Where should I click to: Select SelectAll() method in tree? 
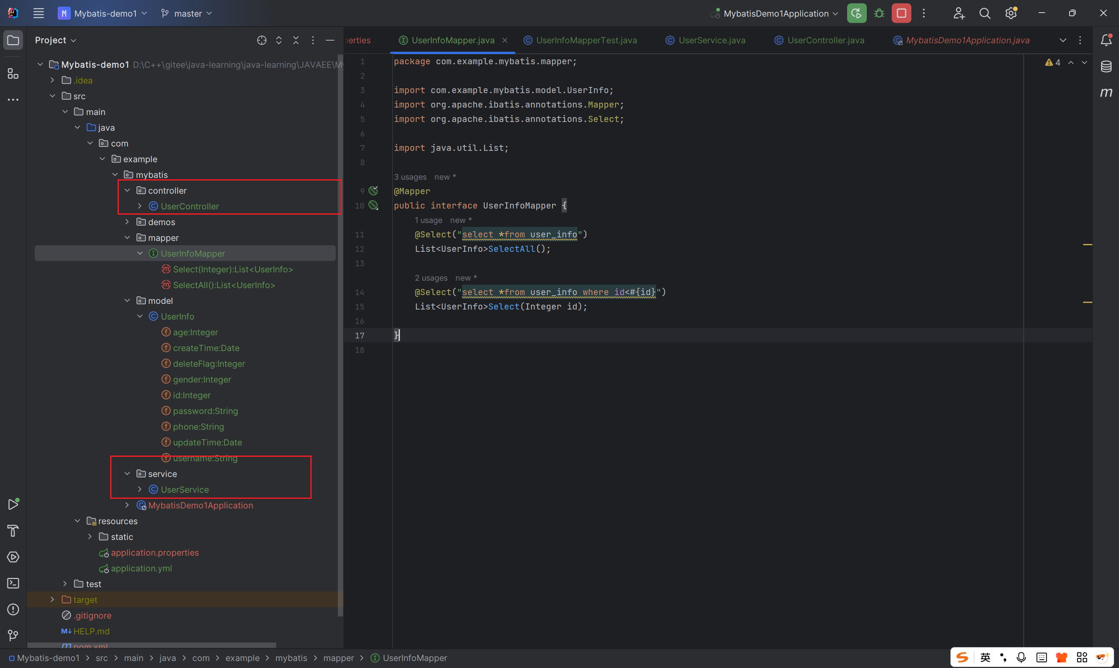tap(224, 285)
